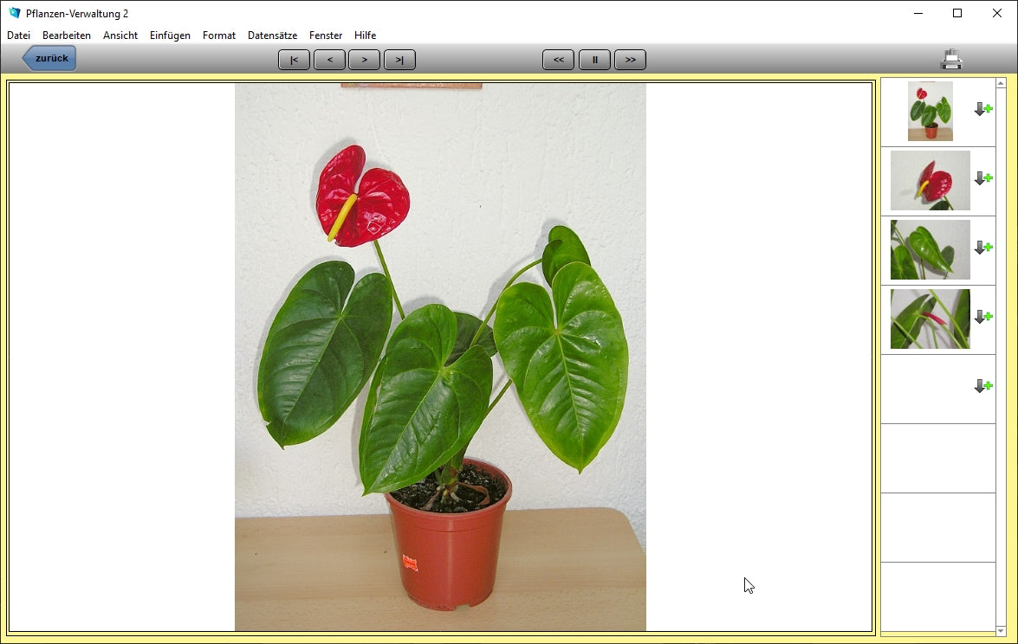Viewport: 1018px width, 644px height.
Task: Step slideshow backward with << button
Action: coord(559,60)
